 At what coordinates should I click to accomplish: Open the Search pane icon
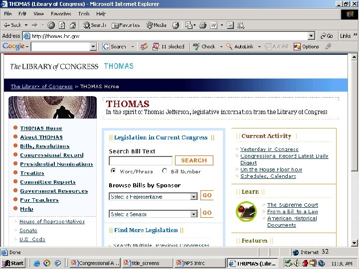(95, 25)
